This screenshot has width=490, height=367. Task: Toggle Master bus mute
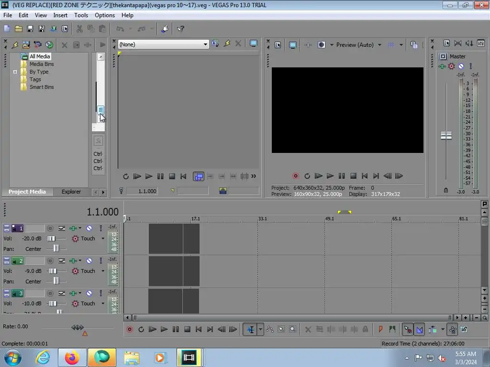(x=461, y=66)
